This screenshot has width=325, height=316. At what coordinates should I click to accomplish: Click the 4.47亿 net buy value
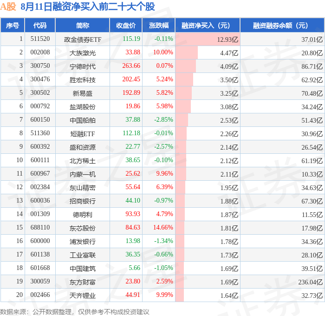(x=229, y=53)
